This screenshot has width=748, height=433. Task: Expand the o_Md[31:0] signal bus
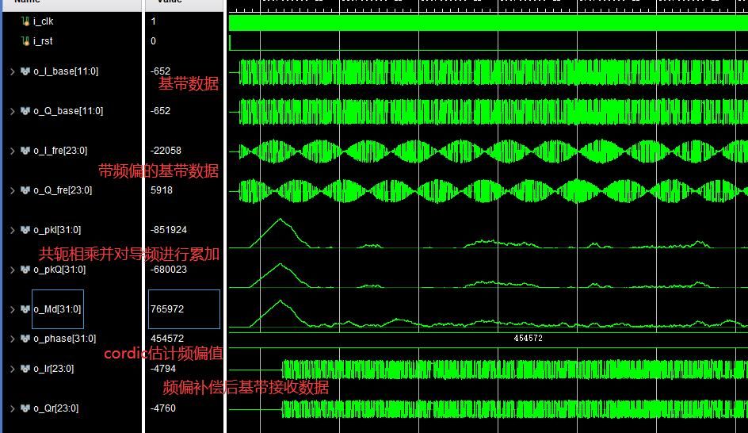click(x=13, y=309)
